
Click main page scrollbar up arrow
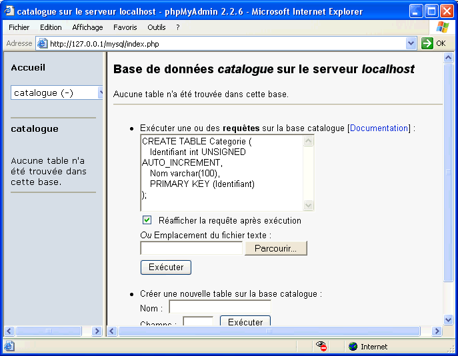[x=448, y=58]
